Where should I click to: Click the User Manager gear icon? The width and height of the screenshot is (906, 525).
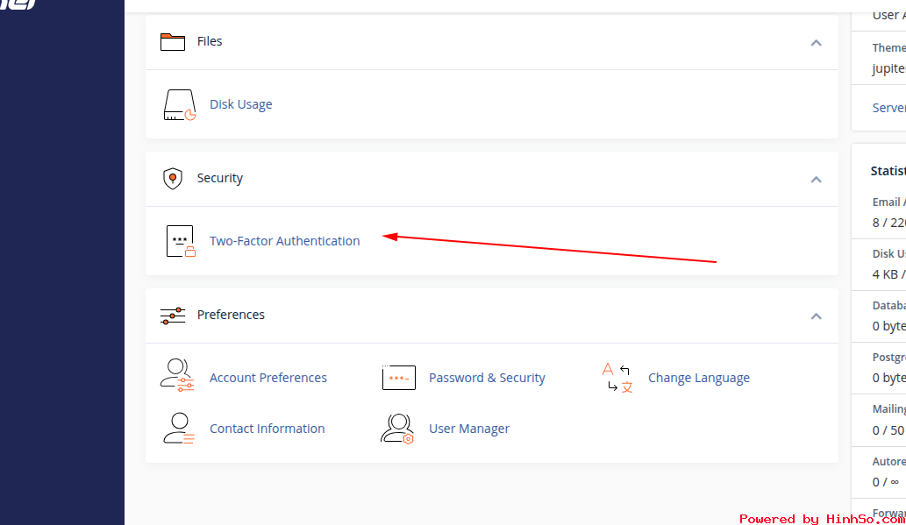pyautogui.click(x=399, y=428)
